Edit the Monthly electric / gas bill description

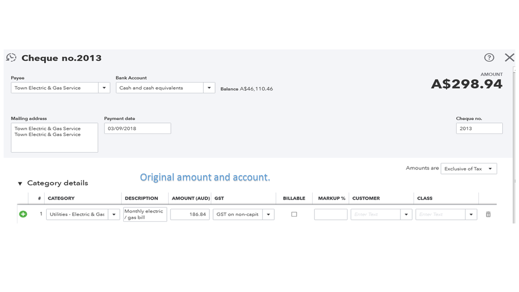click(x=145, y=214)
